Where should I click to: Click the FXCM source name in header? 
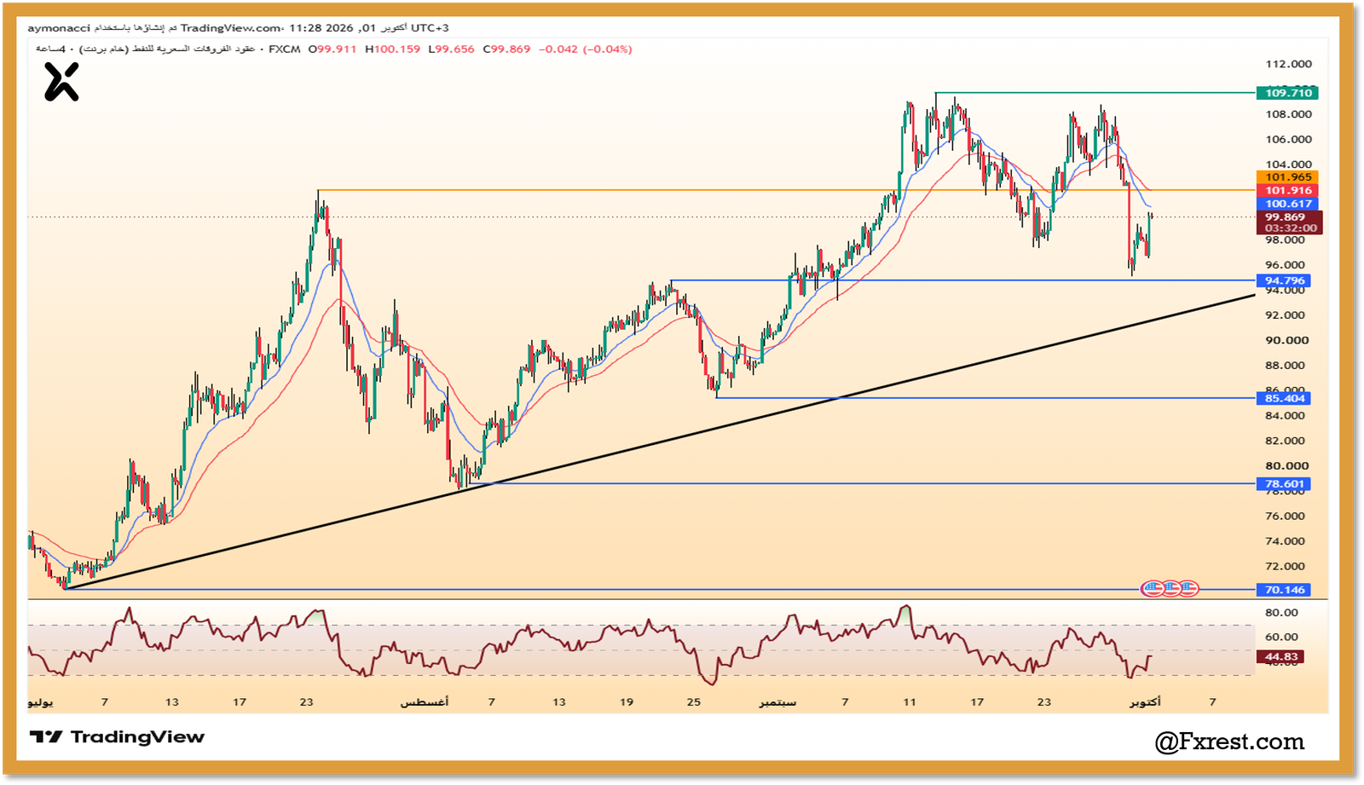[x=285, y=49]
